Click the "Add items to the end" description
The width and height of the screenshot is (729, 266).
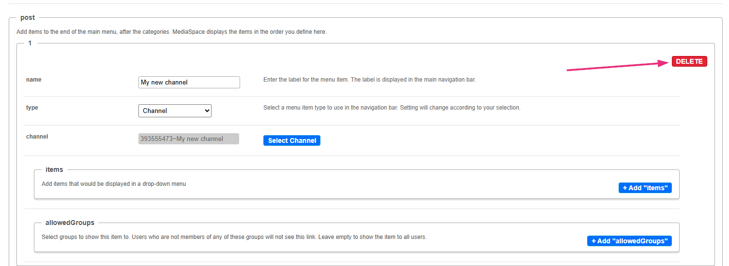pyautogui.click(x=171, y=32)
